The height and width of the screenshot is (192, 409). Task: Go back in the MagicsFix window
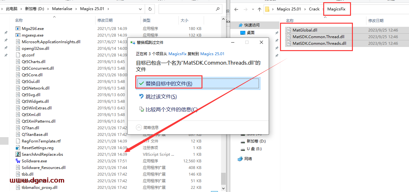coord(236,9)
